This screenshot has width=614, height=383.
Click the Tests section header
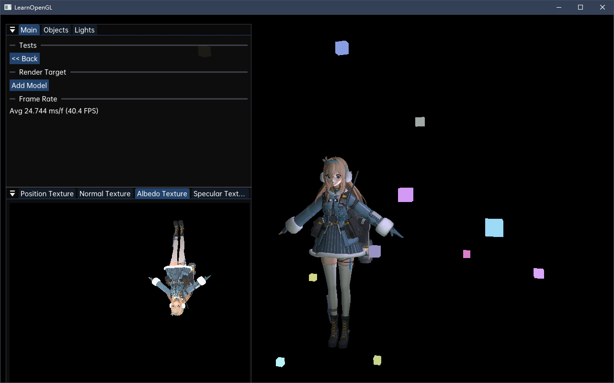28,45
